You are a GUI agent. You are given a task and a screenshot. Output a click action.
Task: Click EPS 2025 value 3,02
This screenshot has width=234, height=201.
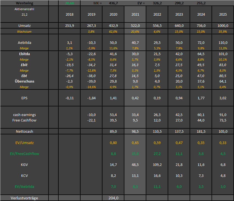pyautogui.click(x=223, y=98)
